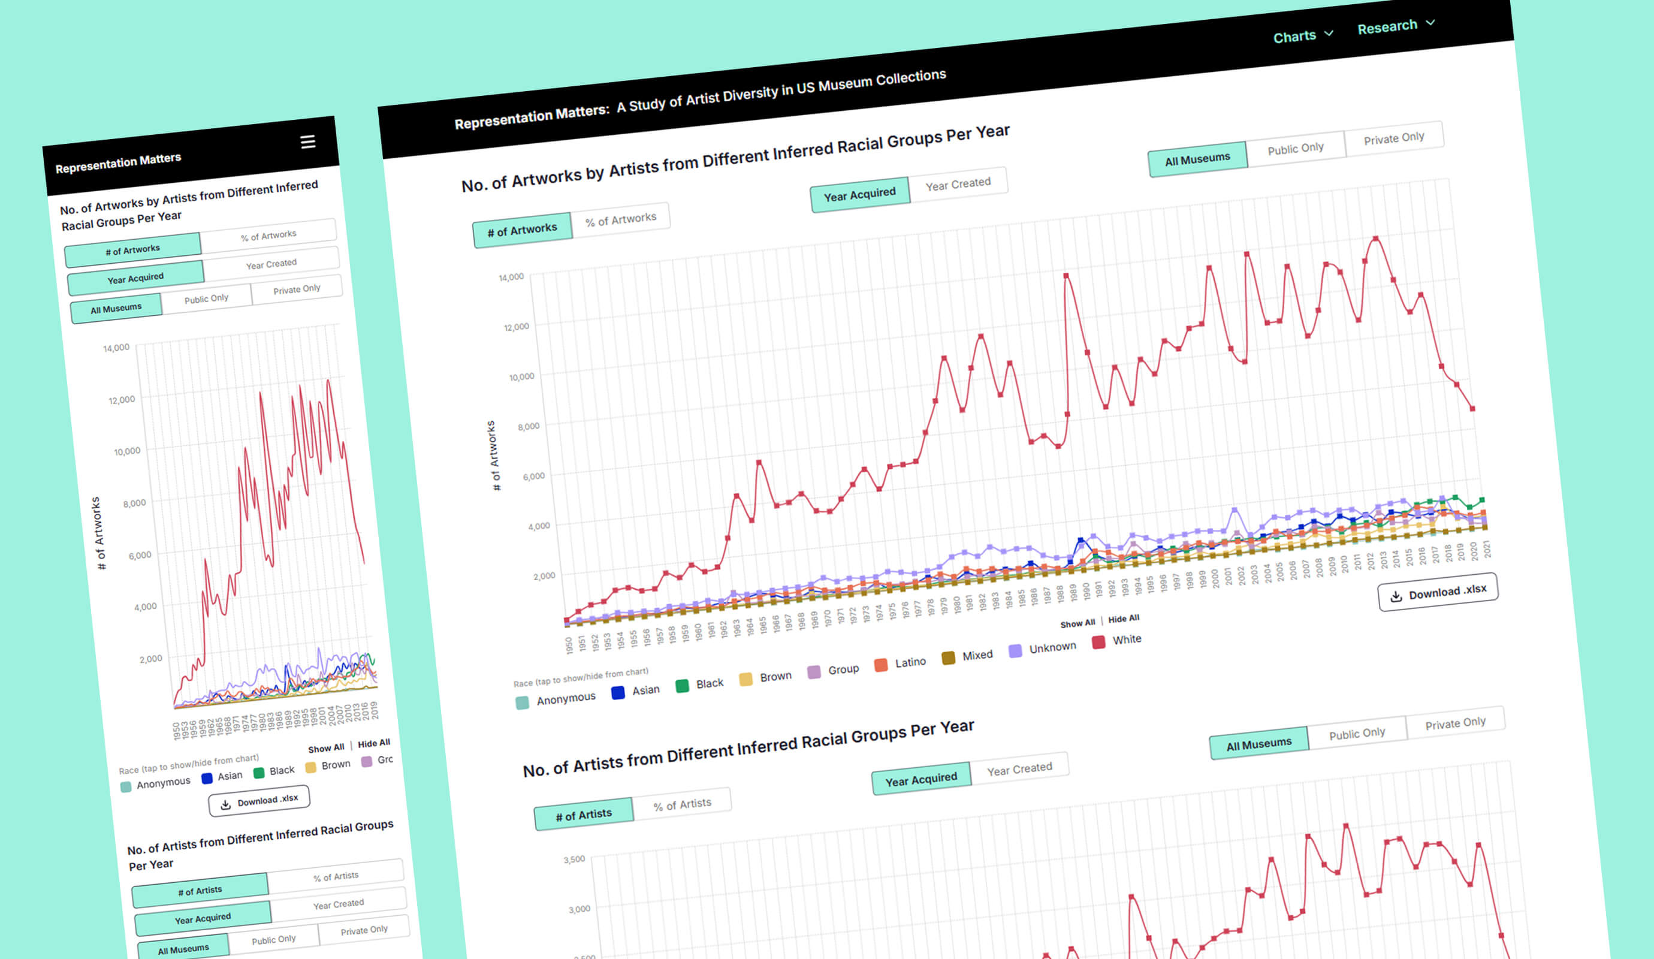Click Hide All above desktop legend
The image size is (1654, 959).
1124,619
